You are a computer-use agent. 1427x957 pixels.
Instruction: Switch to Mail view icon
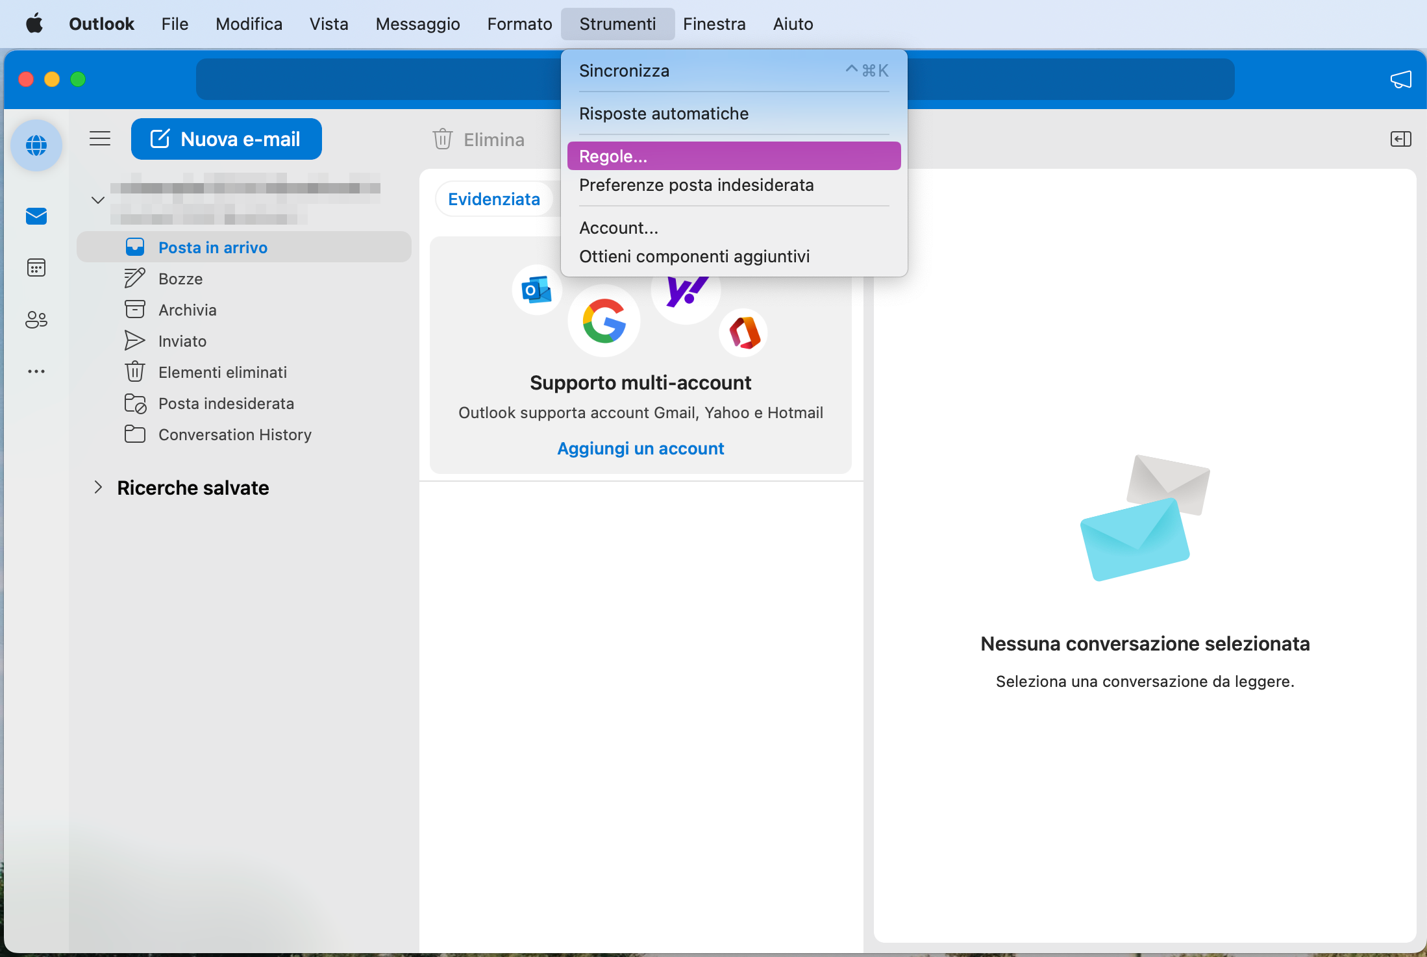[36, 216]
